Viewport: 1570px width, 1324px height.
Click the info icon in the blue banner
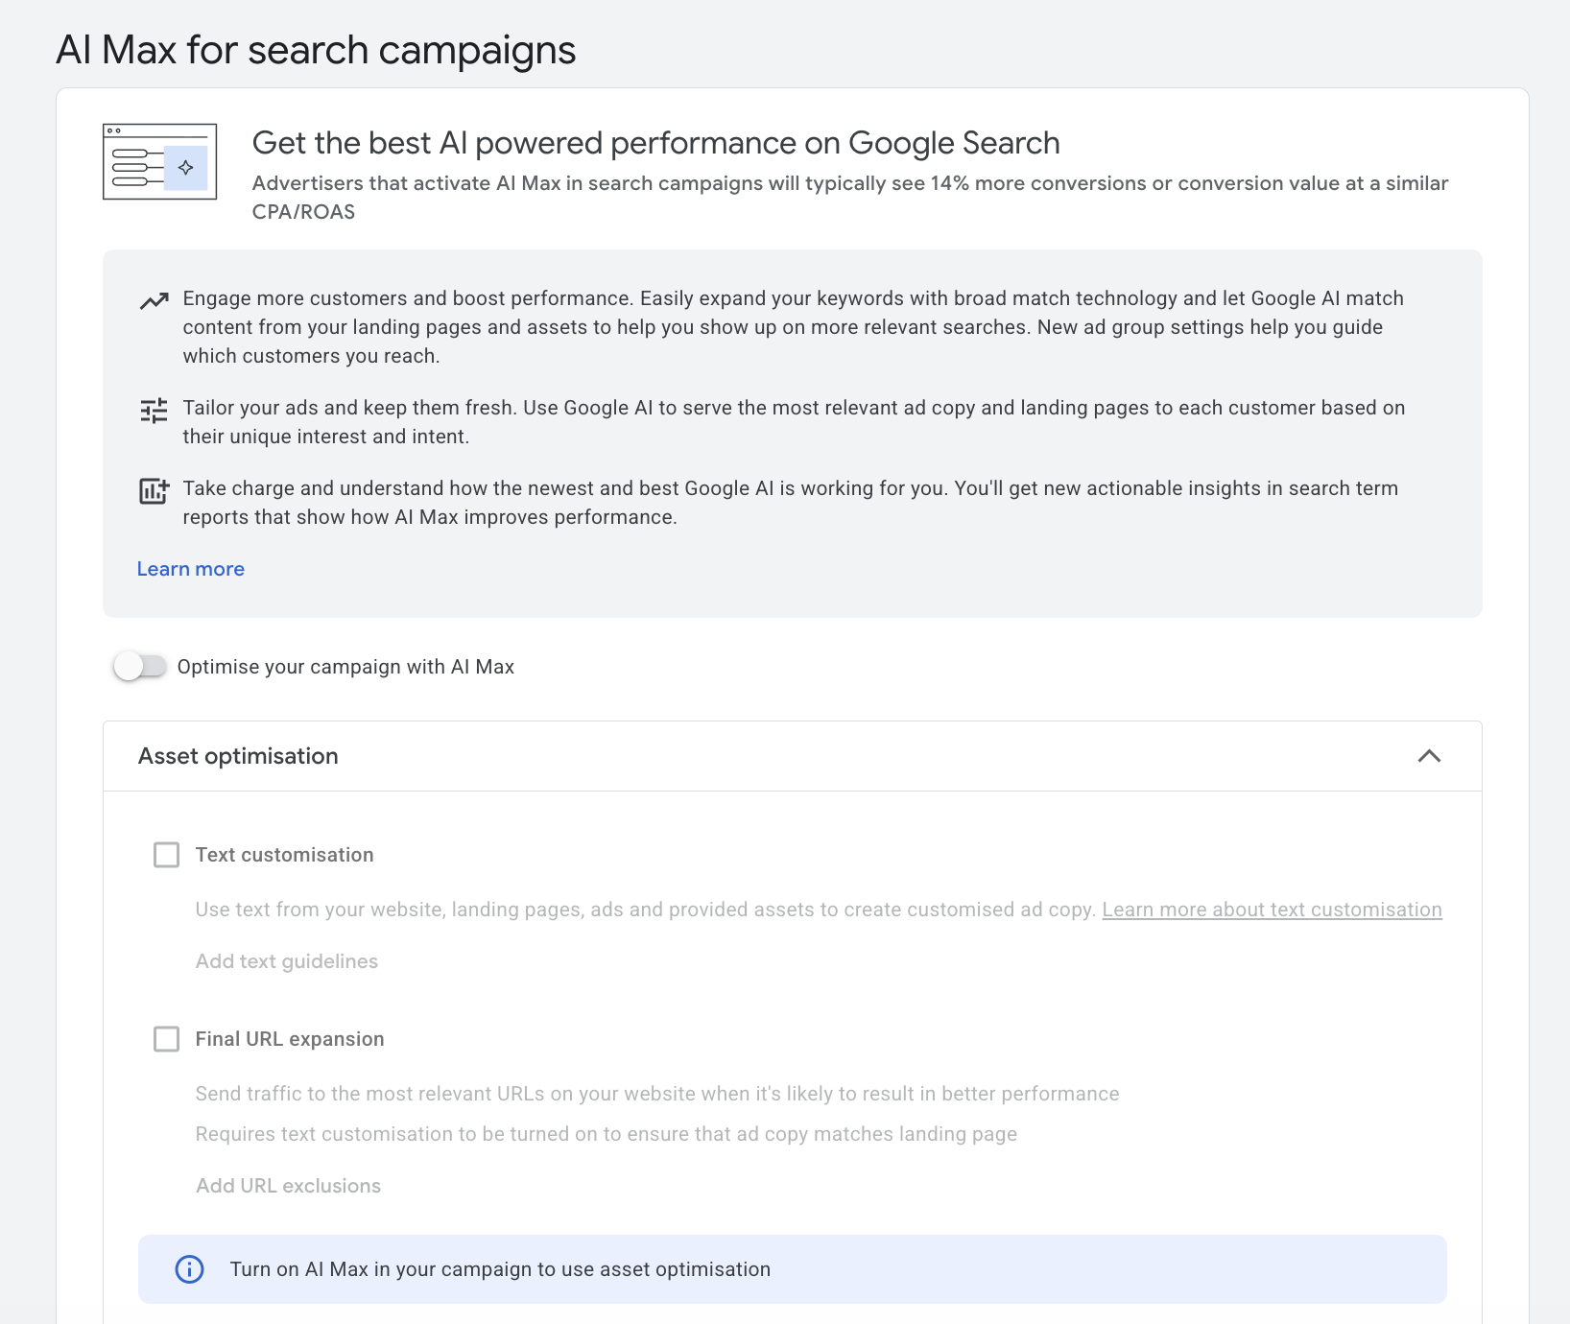(x=189, y=1269)
